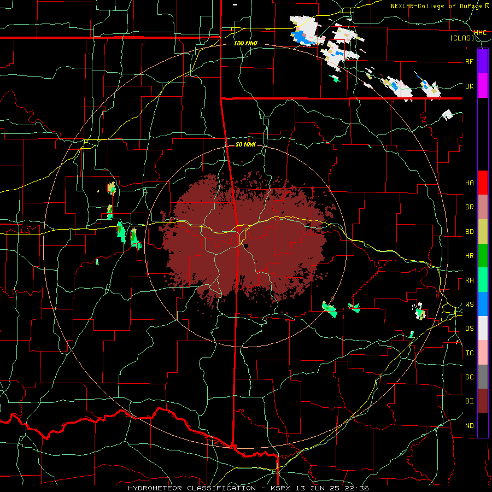Click the gray GC legend swatch
The width and height of the screenshot is (492, 492).
pos(483,377)
